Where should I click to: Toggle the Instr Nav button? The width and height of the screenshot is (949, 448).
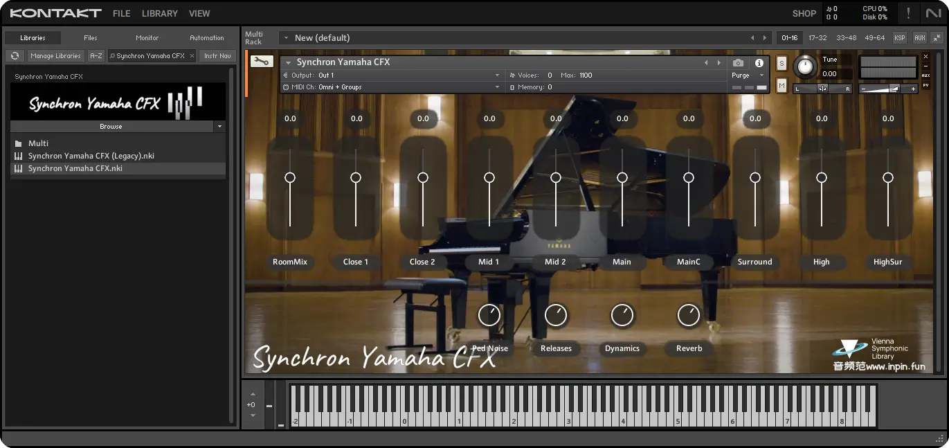tap(217, 56)
